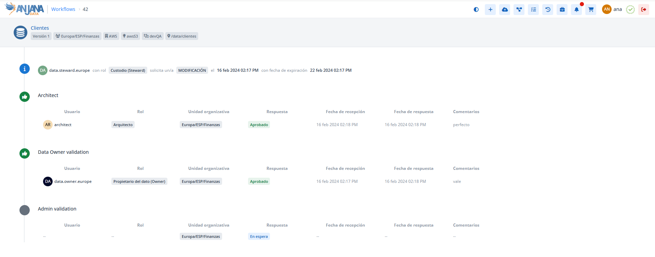
Task: Click the Anjana Data logo
Action: [25, 9]
